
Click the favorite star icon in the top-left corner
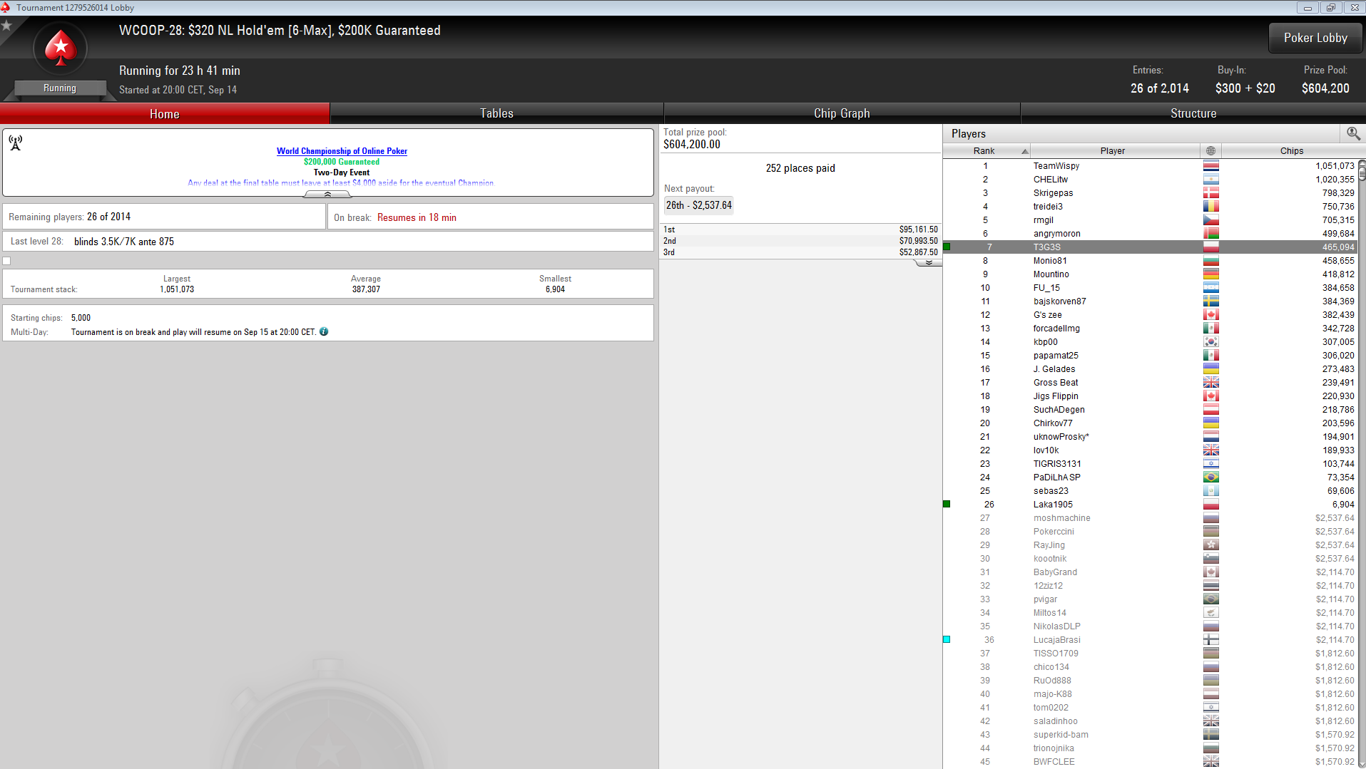7,26
